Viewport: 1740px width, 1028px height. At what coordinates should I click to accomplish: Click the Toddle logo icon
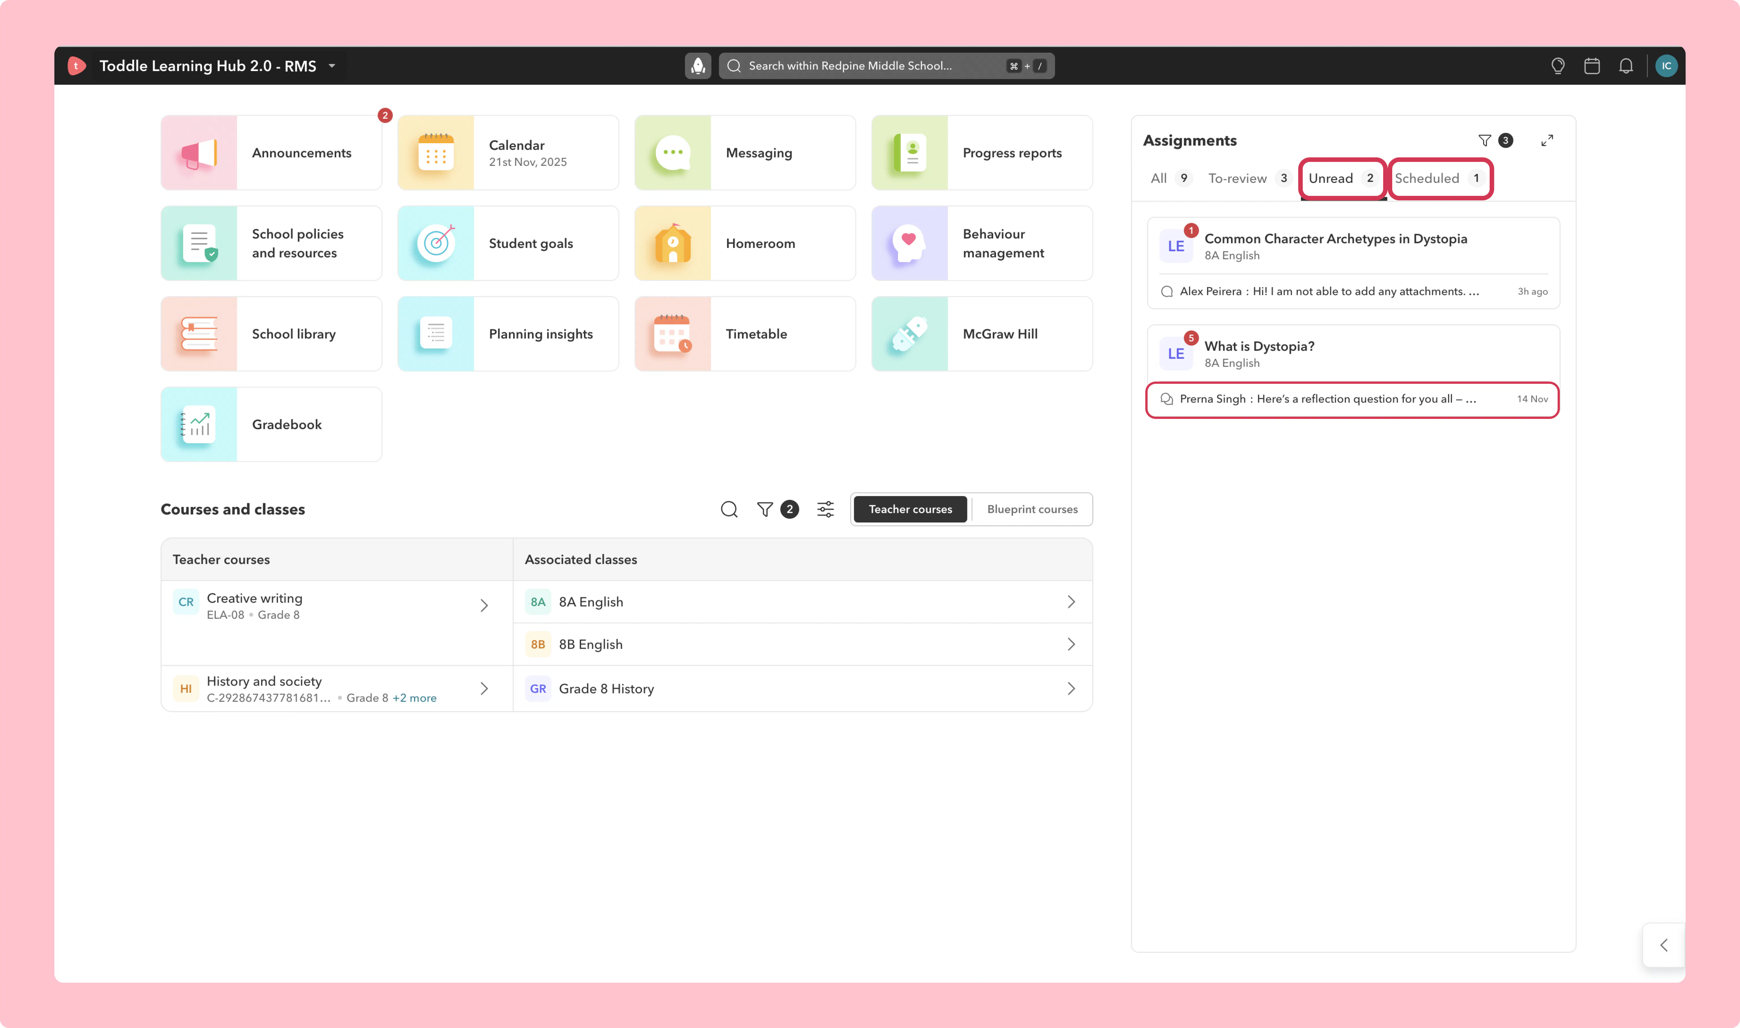pyautogui.click(x=76, y=66)
